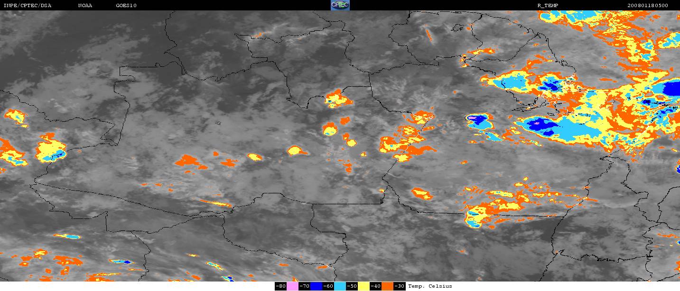Click the 200801180500 timestamp
Viewport: 680px width, 291px height.
pos(648,6)
